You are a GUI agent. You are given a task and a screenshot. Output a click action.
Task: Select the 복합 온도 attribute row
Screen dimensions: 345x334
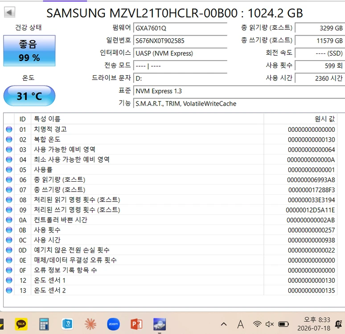170,139
